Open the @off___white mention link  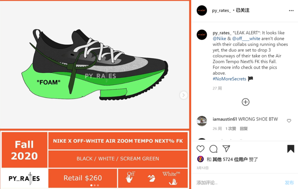tap(246, 39)
